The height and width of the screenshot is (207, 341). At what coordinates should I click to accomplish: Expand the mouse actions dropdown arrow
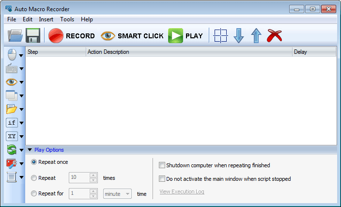[x=21, y=56]
